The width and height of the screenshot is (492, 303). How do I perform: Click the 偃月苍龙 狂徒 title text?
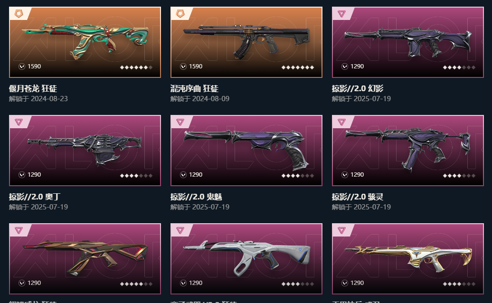[33, 88]
